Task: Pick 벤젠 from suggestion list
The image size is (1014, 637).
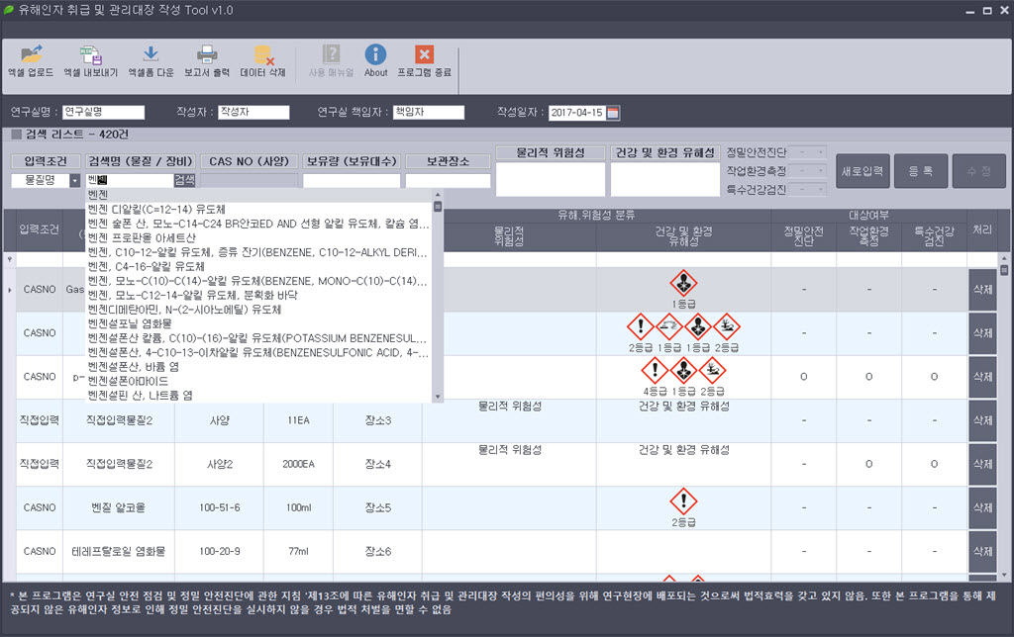Action: tap(258, 195)
